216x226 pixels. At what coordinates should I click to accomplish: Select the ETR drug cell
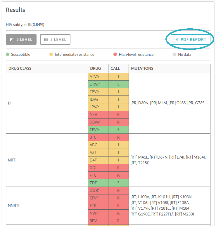(98, 206)
